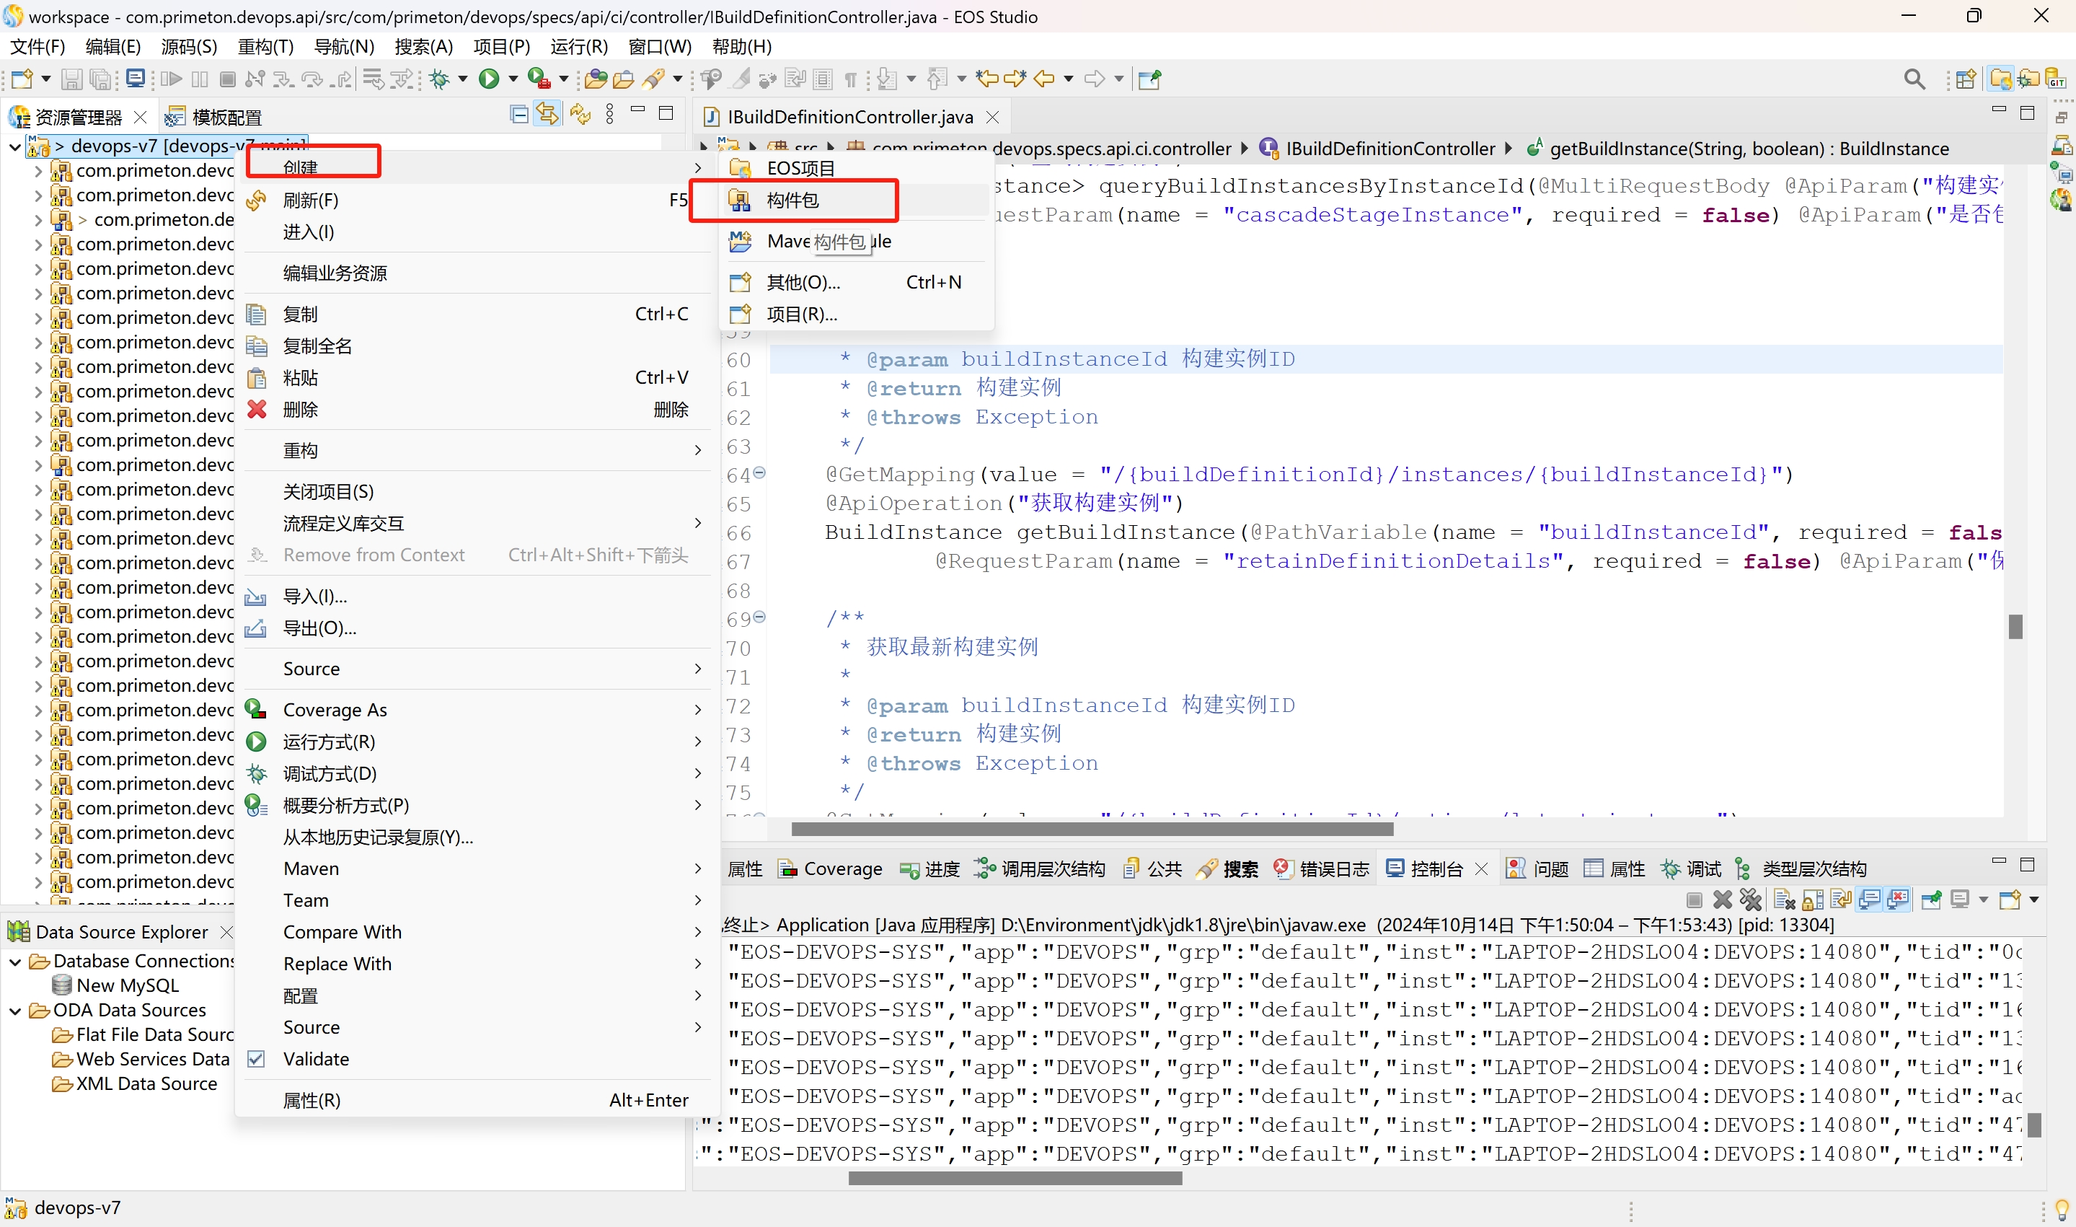Viewport: 2076px width, 1227px height.
Task: Click 属性(R) at the bottom of the context menu
Action: point(312,1101)
